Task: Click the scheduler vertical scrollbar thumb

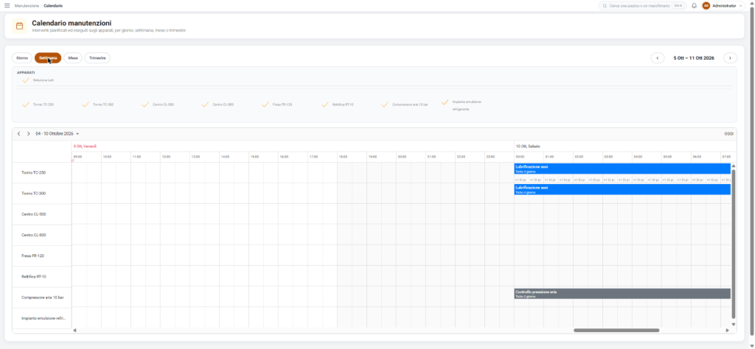Action: point(734,244)
